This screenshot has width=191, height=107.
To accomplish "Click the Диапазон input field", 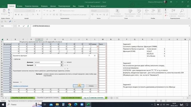I will tap(47, 62).
